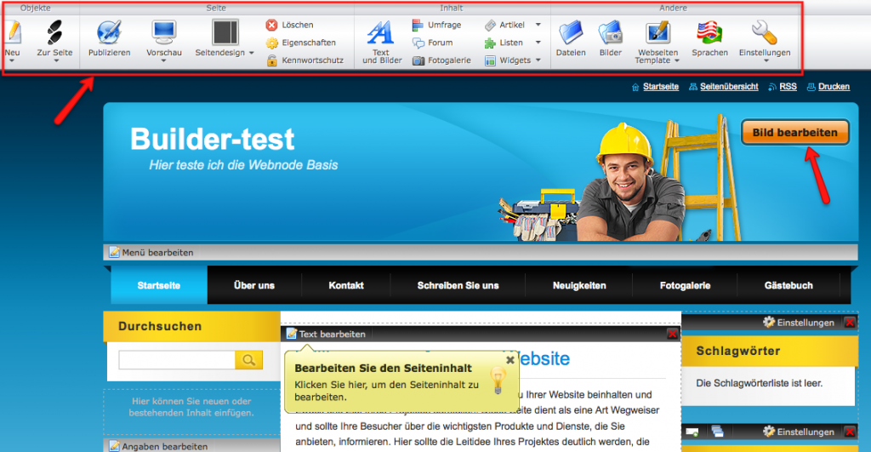Open the Einstellungen wrench icon
This screenshot has width=871, height=452.
point(765,32)
